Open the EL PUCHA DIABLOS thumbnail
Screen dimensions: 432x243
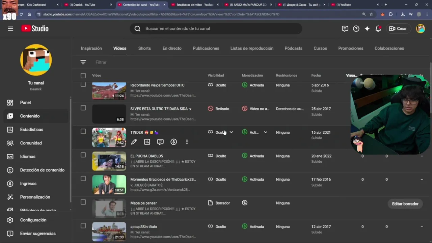(109, 161)
